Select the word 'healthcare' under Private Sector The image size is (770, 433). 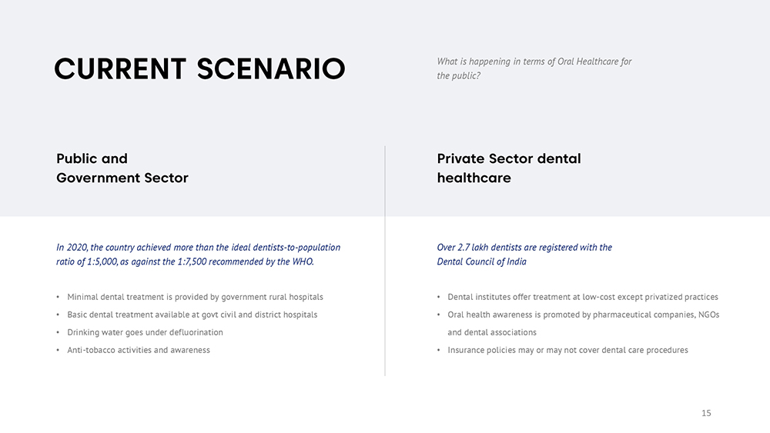(x=474, y=178)
